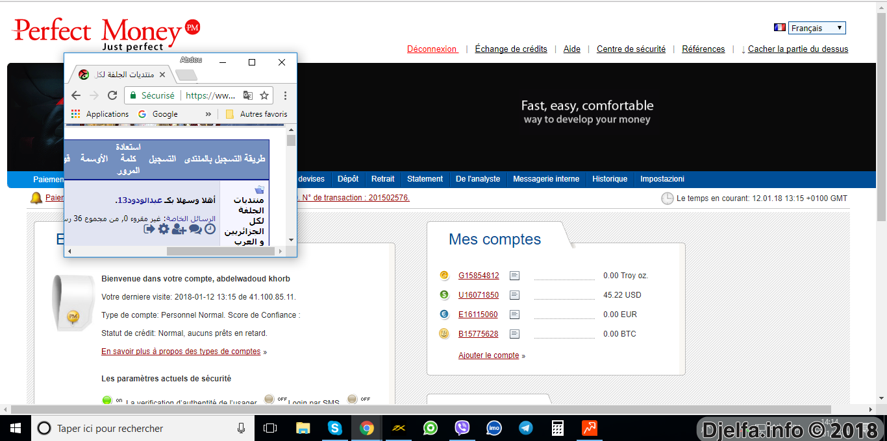Click the statement icon beside account E16115060

[514, 315]
